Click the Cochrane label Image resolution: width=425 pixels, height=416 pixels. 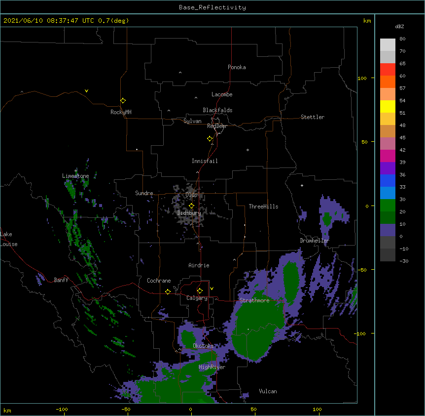tap(159, 281)
